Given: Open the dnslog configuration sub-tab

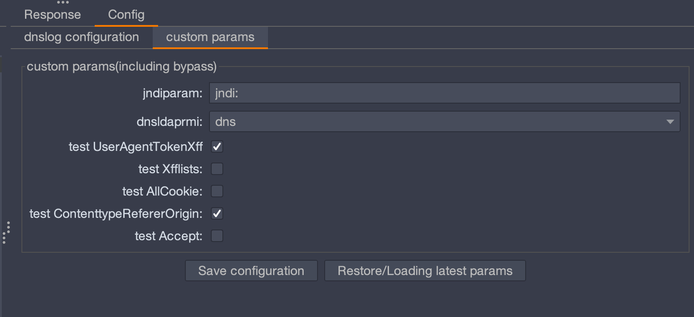Looking at the screenshot, I should [x=81, y=37].
